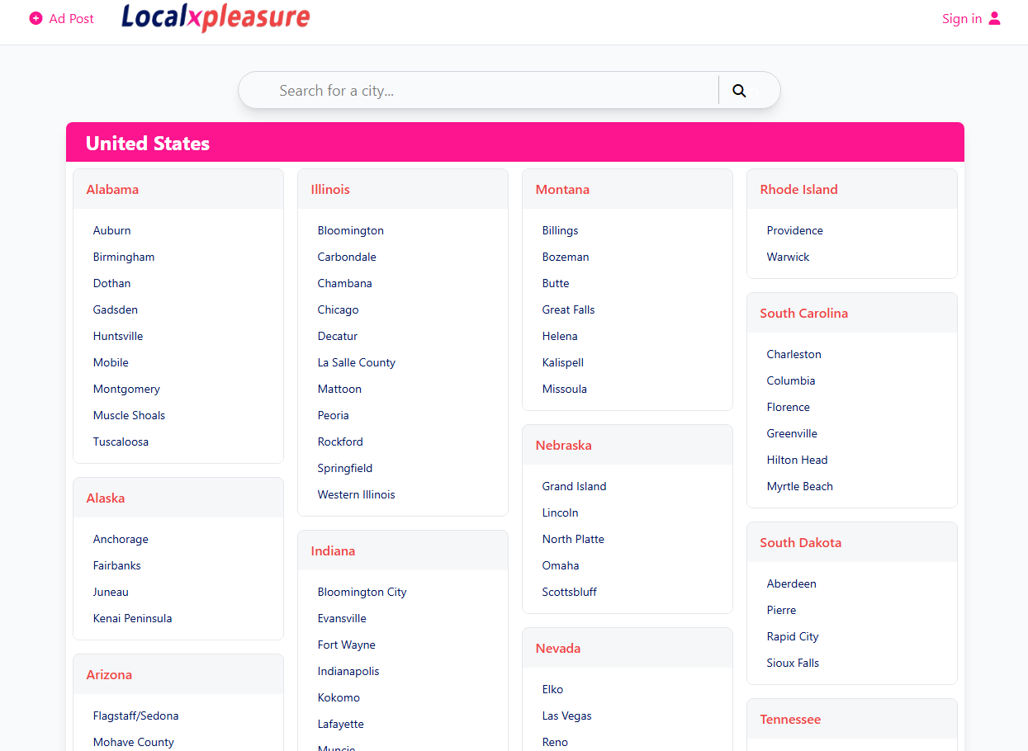The width and height of the screenshot is (1028, 751).
Task: Choose Montgomery in Alabama
Action: point(126,389)
